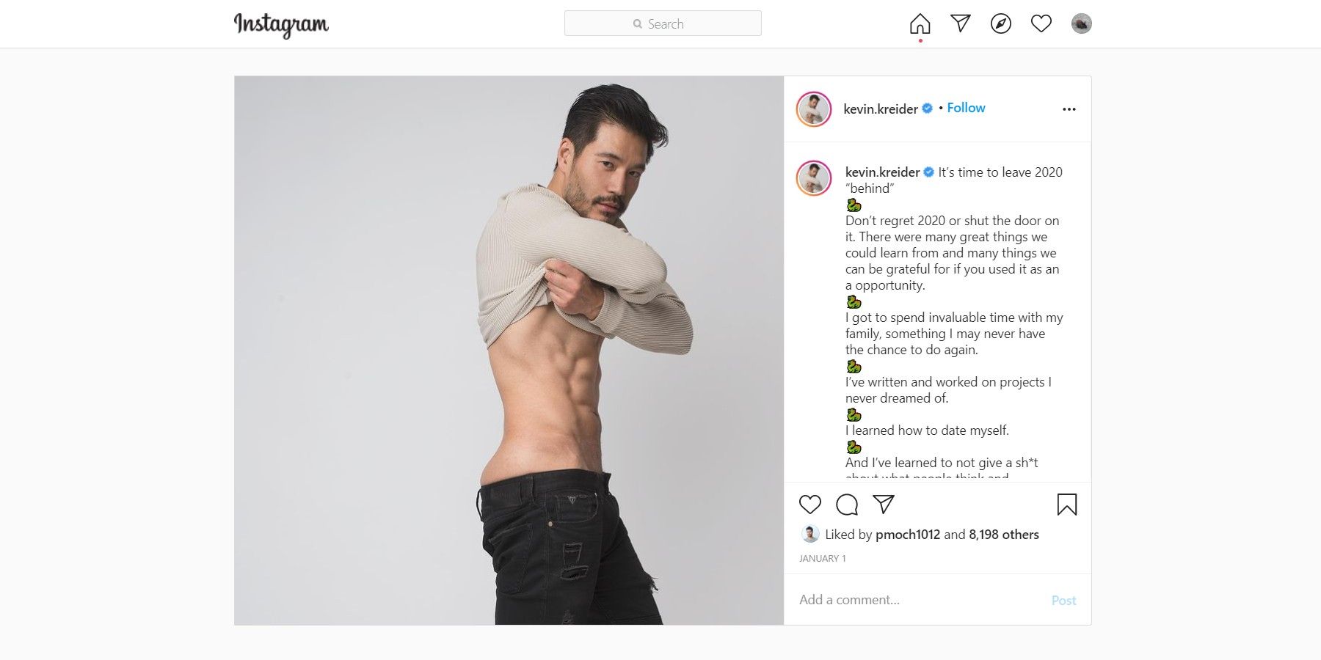Click the Instagram logo

click(281, 25)
